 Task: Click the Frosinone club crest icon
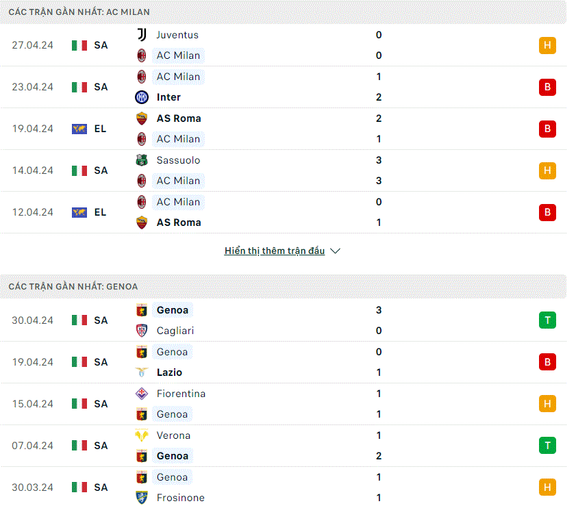click(x=142, y=498)
